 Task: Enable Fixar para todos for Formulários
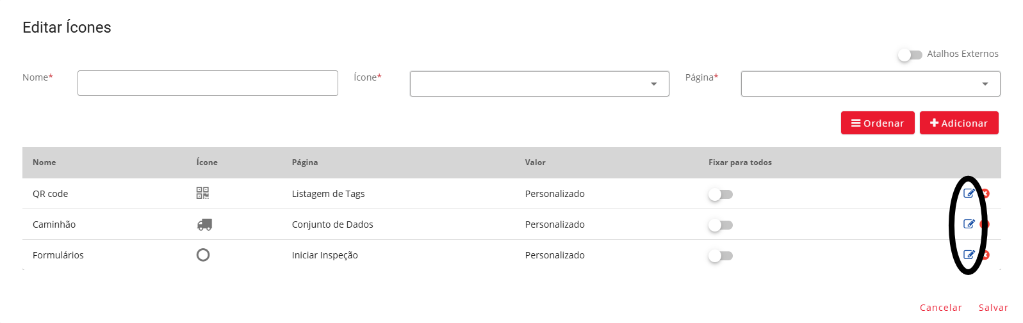[x=721, y=256]
